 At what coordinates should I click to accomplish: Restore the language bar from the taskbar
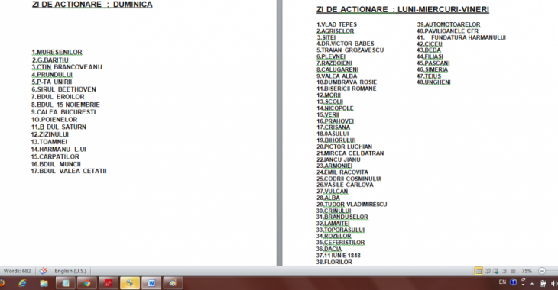[523, 280]
